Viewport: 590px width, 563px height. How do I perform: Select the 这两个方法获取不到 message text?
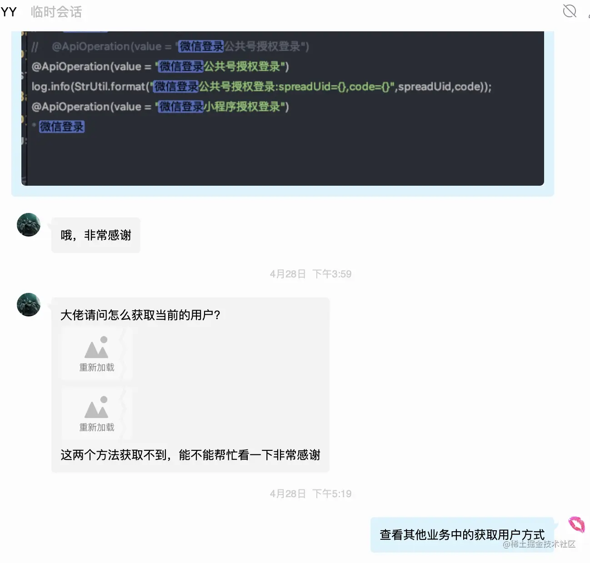click(x=190, y=455)
